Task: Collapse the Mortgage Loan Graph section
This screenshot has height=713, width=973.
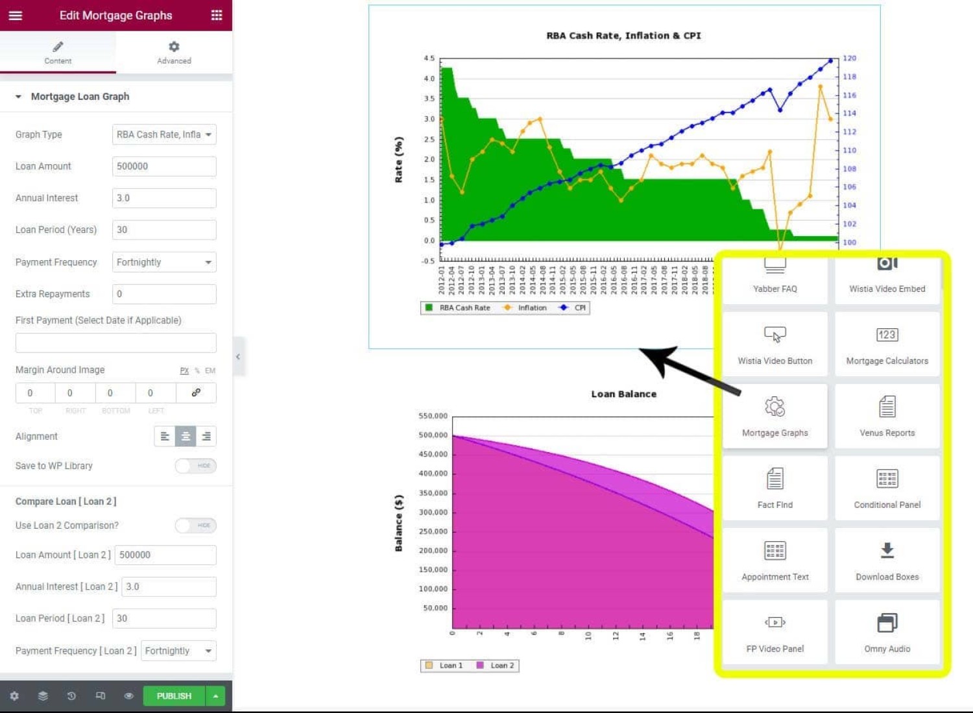Action: point(18,97)
